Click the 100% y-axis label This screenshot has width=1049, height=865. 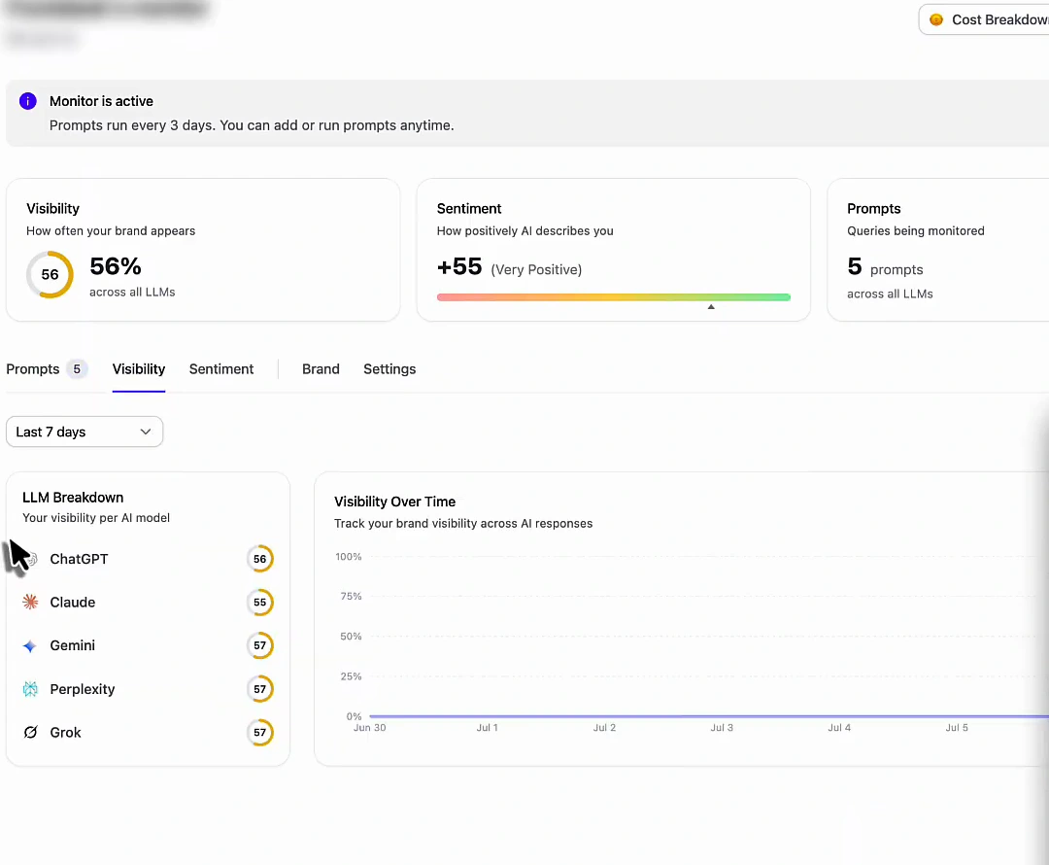[349, 557]
